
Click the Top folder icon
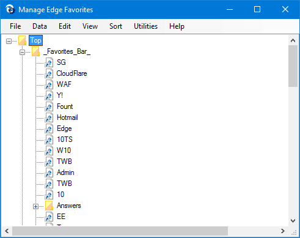click(x=22, y=40)
